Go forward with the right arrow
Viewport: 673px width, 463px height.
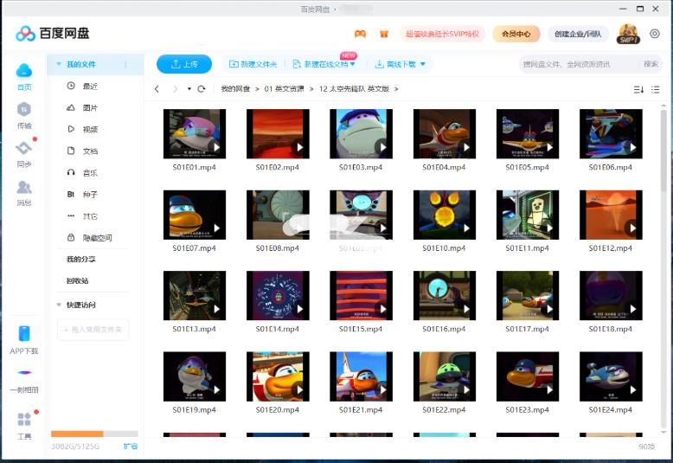[x=175, y=89]
